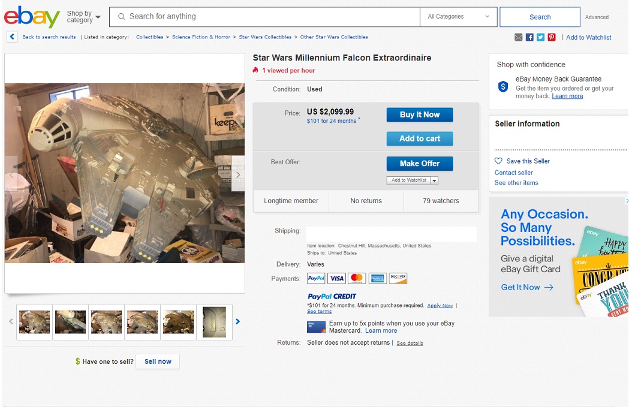
Task: Expand Add to Watchlist arrow
Action: pyautogui.click(x=435, y=180)
